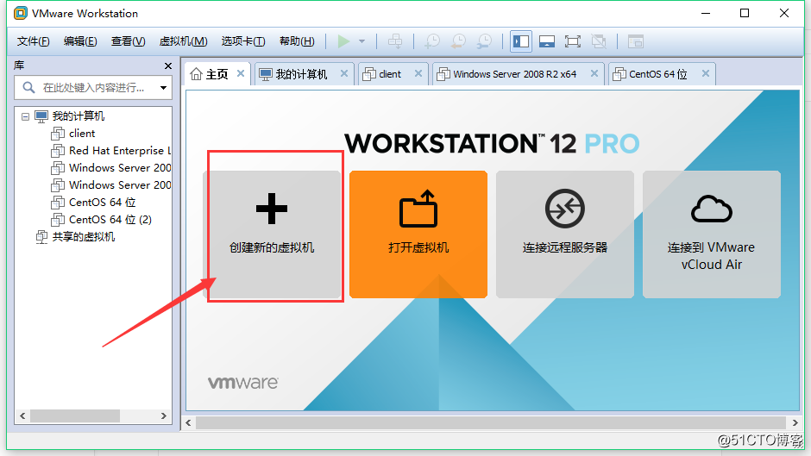Click the green power on play button
Image resolution: width=811 pixels, height=456 pixels.
[343, 41]
